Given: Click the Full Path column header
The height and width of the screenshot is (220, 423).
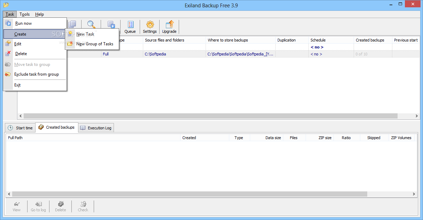Looking at the screenshot, I should tap(93, 138).
